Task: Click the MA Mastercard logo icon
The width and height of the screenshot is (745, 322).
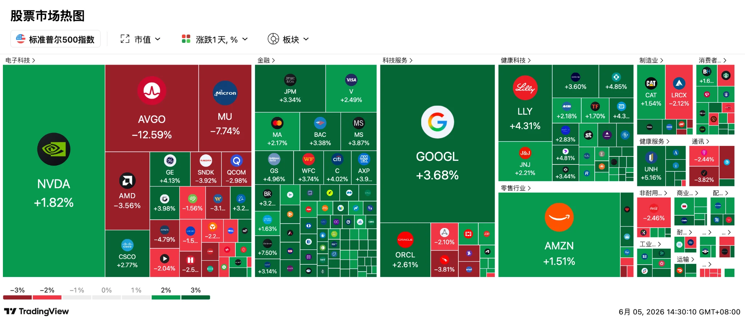Action: 277,123
